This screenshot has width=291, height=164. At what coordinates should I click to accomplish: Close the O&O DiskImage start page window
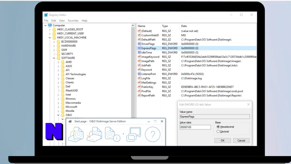162,121
